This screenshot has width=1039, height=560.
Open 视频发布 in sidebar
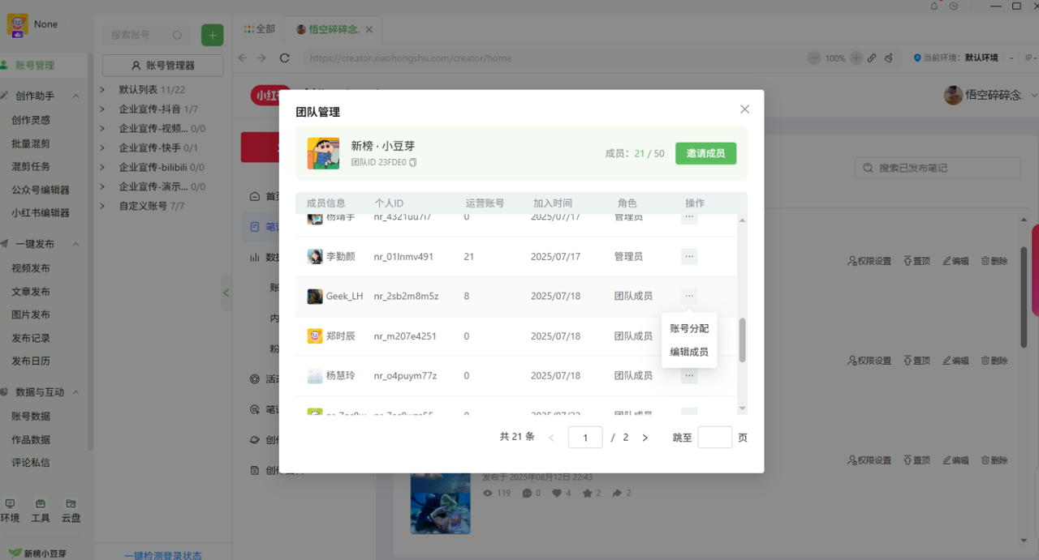pos(31,268)
